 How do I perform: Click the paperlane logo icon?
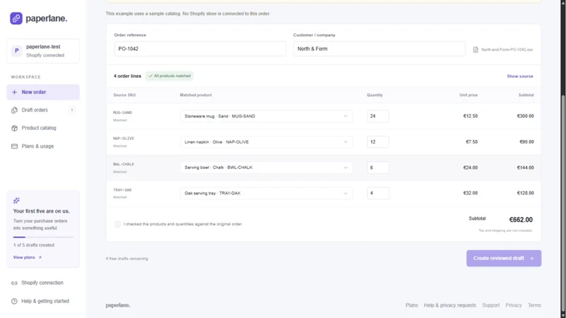[16, 18]
